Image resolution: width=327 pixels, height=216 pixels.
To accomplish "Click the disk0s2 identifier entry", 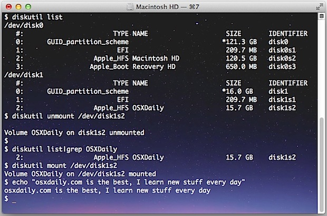I will [x=282, y=58].
